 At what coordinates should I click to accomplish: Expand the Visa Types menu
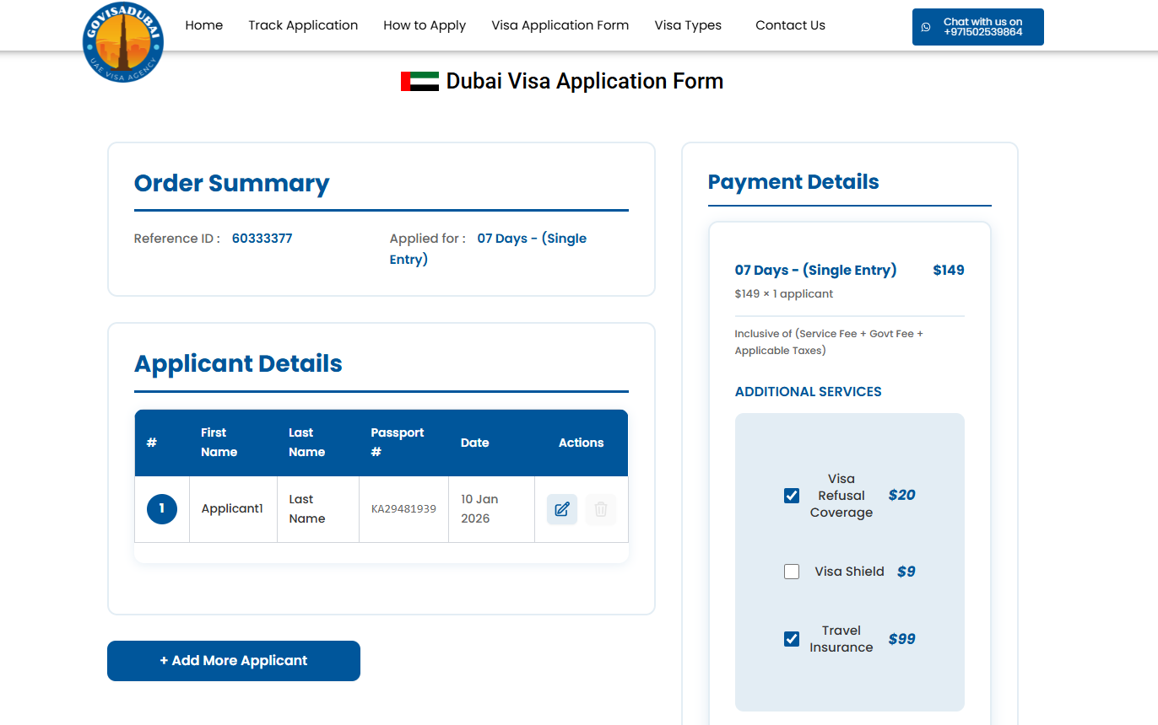point(688,25)
